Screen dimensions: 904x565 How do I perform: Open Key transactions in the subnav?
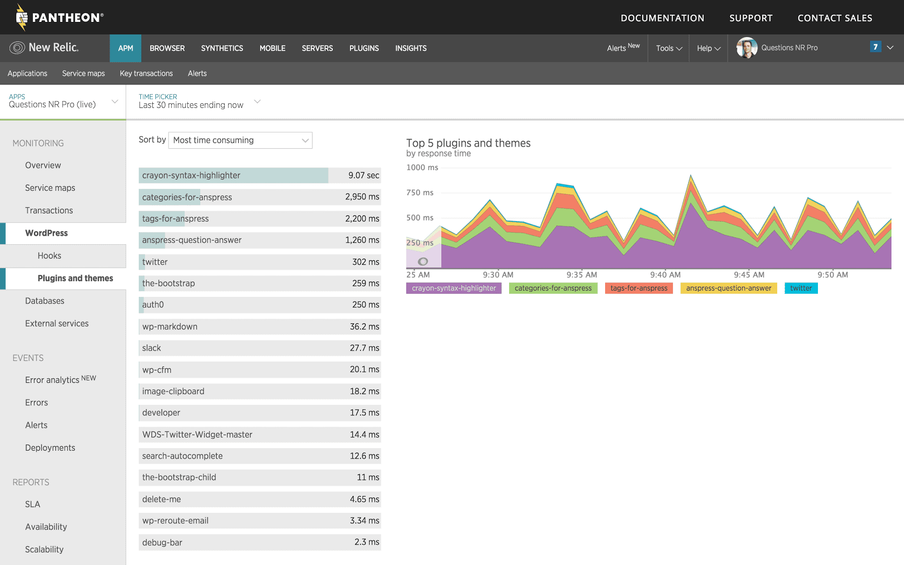146,74
